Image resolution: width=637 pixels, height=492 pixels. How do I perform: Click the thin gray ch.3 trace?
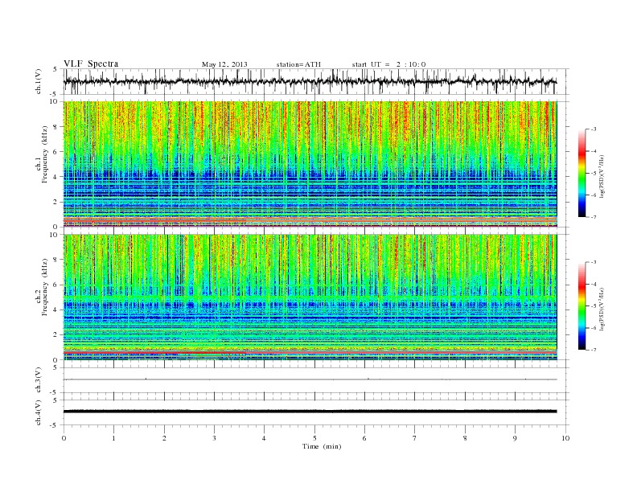(310, 379)
